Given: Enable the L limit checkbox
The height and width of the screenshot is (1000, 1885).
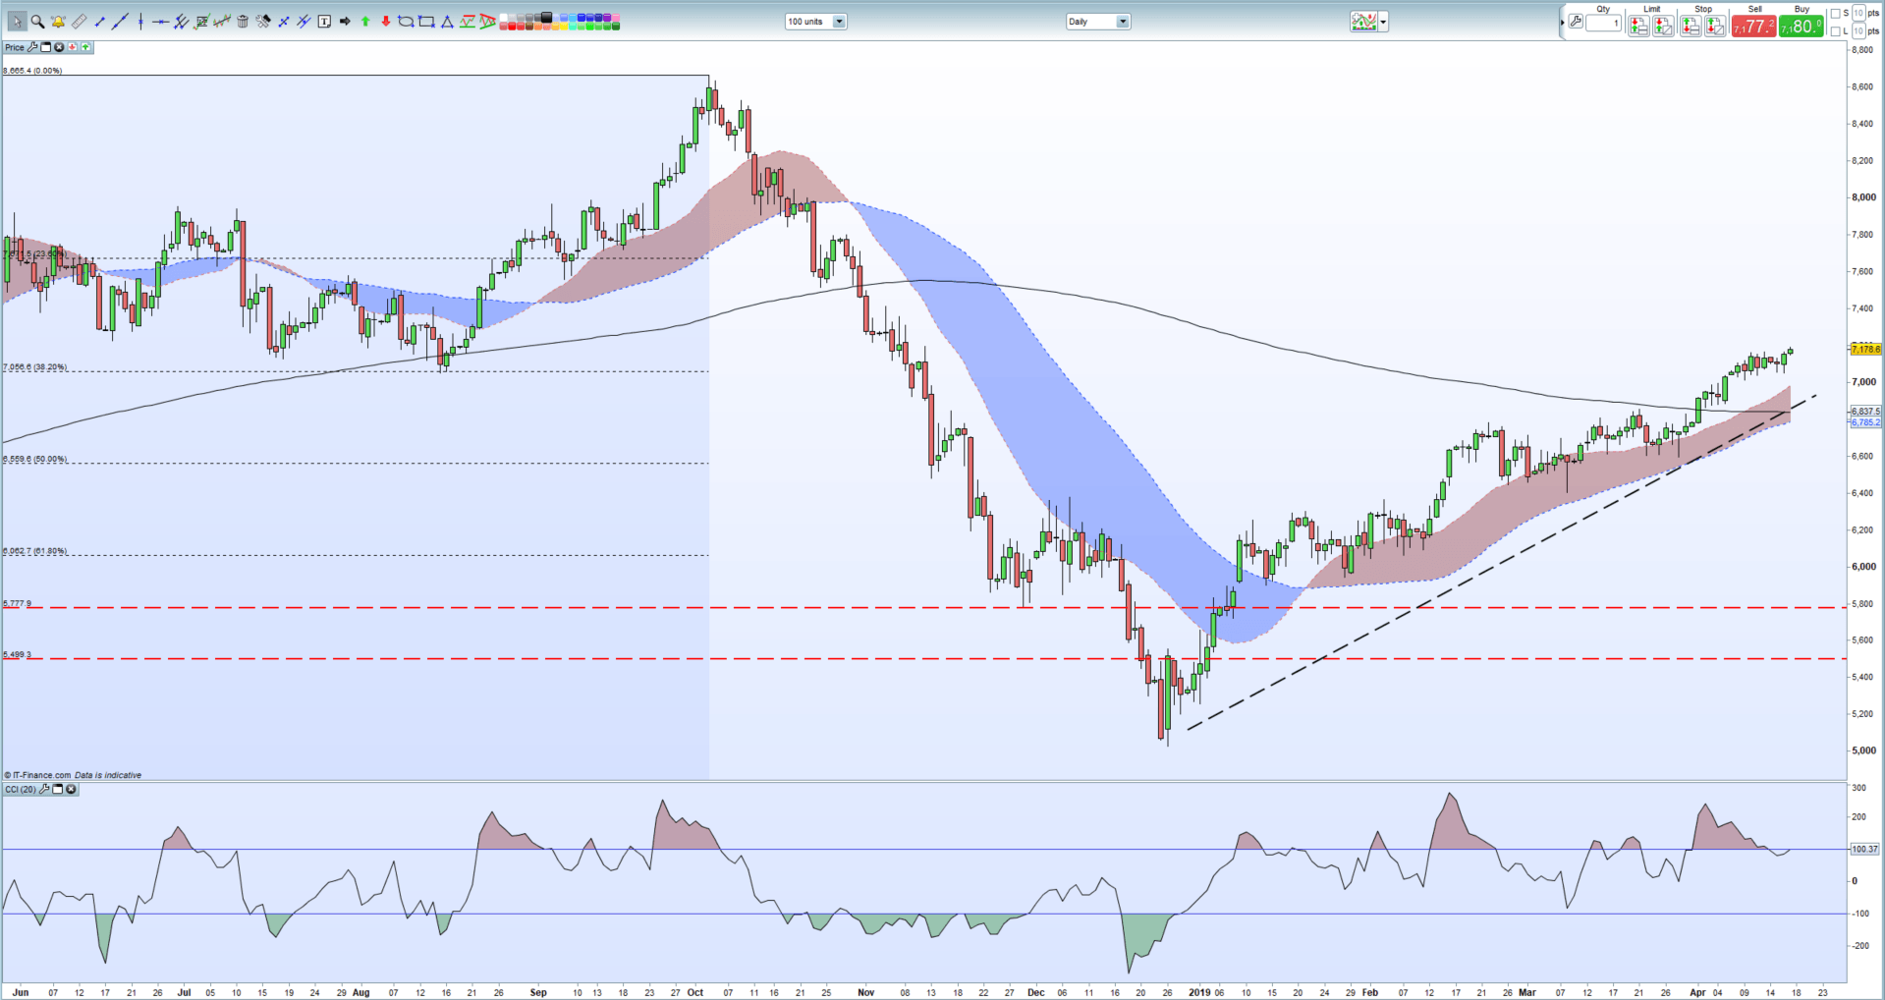Looking at the screenshot, I should tap(1836, 31).
